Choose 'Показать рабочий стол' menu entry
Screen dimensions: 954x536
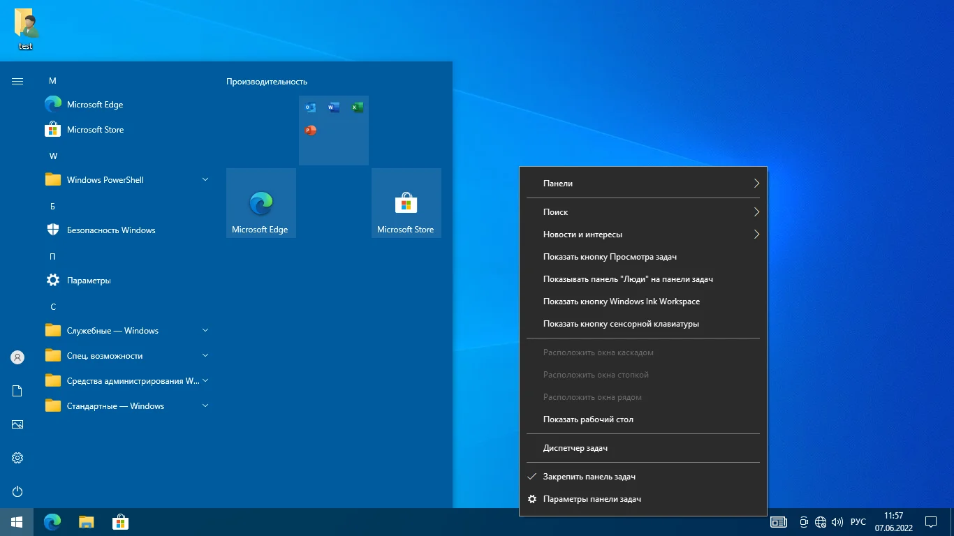588,419
